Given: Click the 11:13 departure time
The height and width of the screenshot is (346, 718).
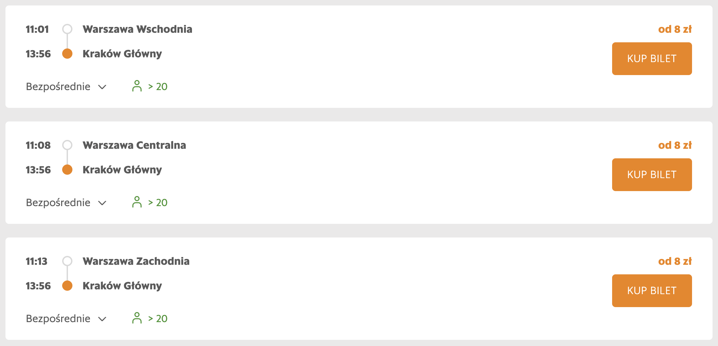Looking at the screenshot, I should pyautogui.click(x=37, y=261).
